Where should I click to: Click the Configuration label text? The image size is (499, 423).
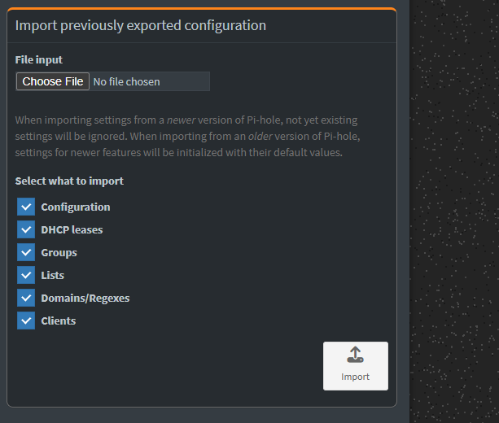point(76,207)
